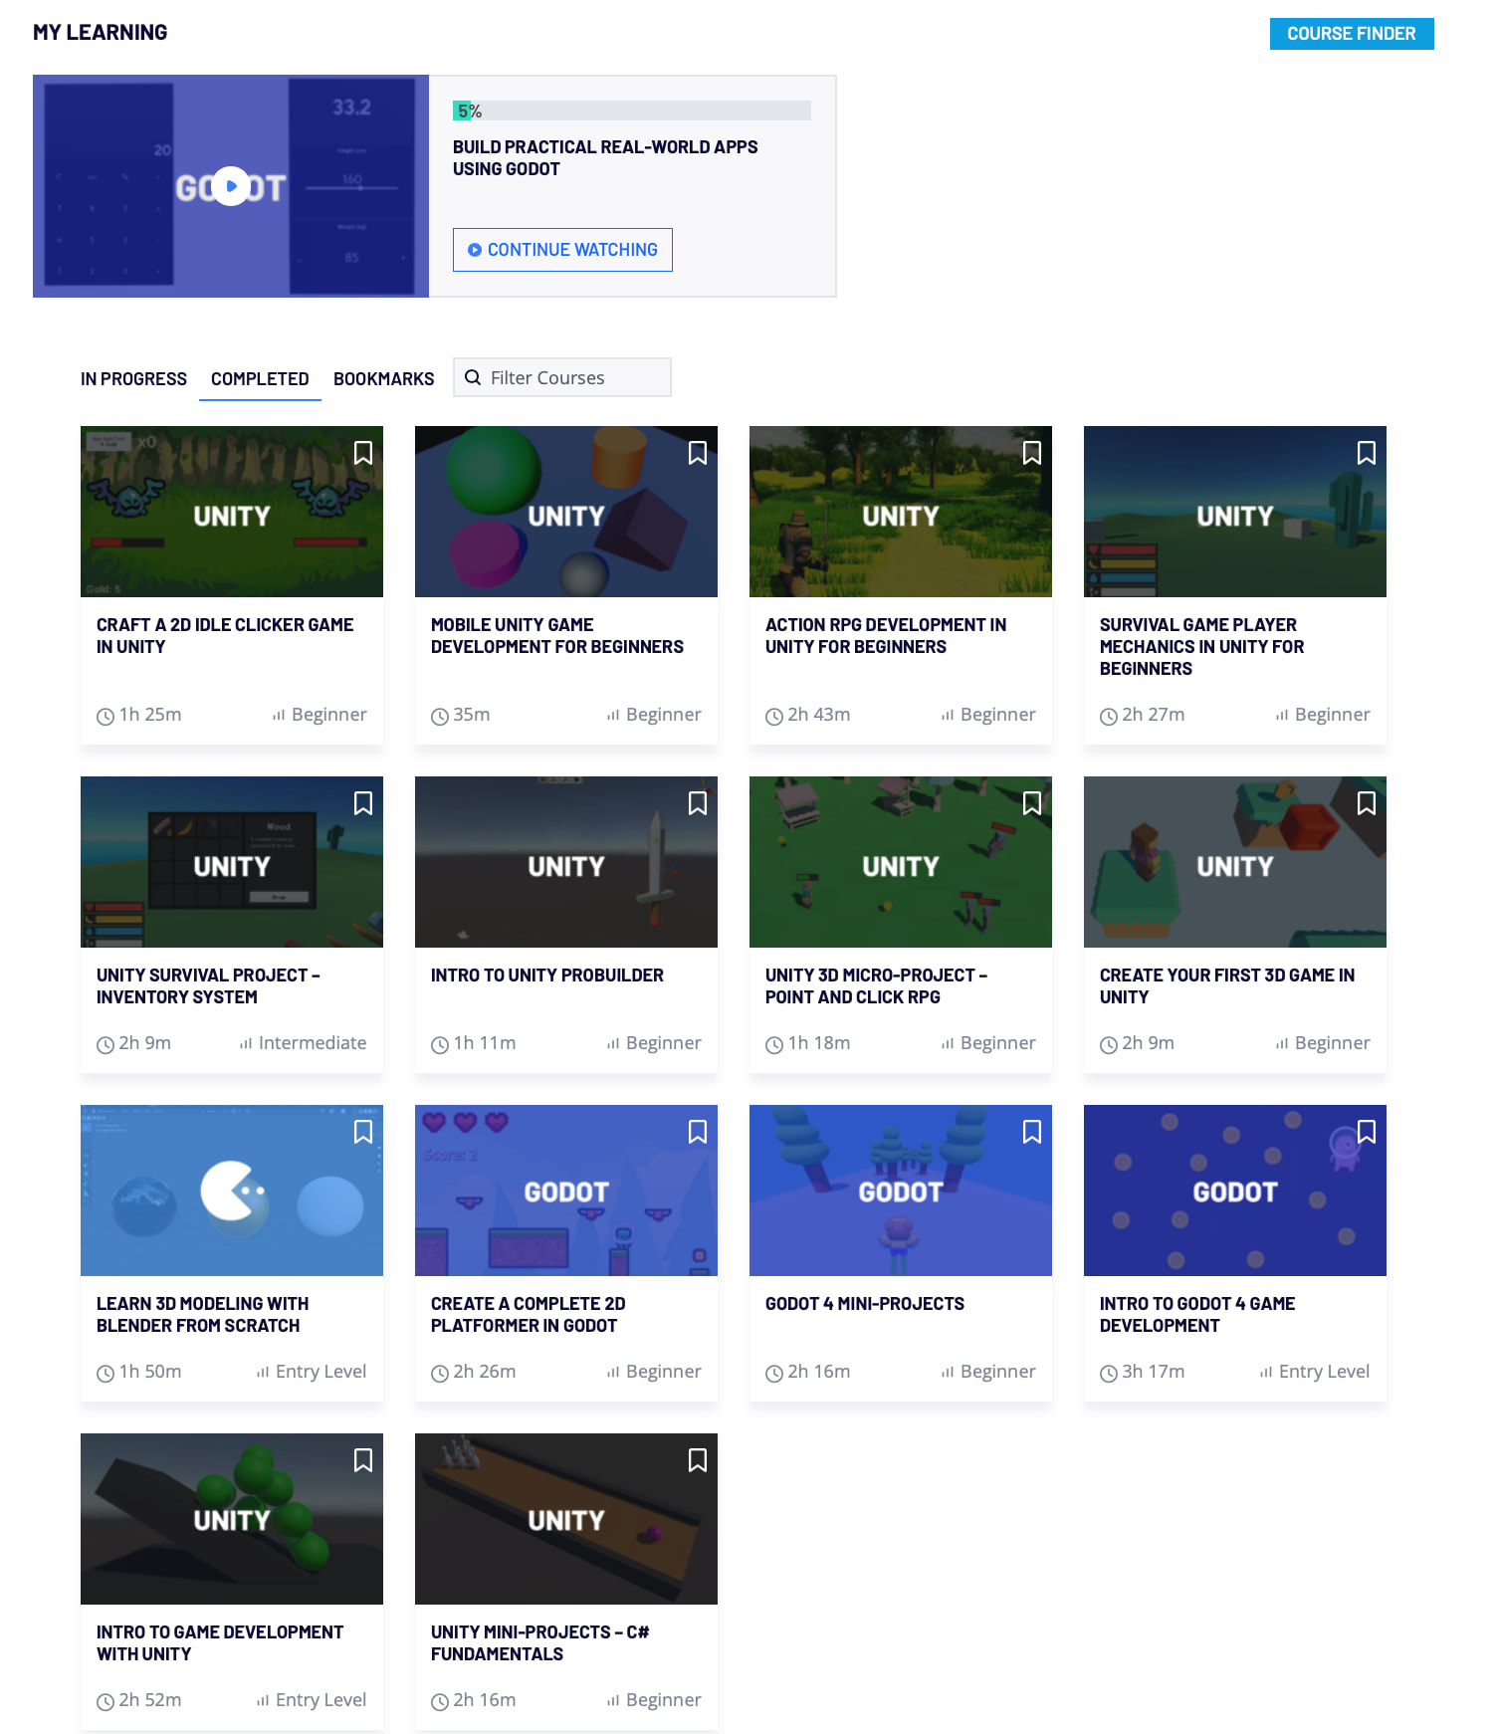Bookmark Intro to Godot 4 Game Development
This screenshot has height=1734, width=1497.
tap(1367, 1132)
